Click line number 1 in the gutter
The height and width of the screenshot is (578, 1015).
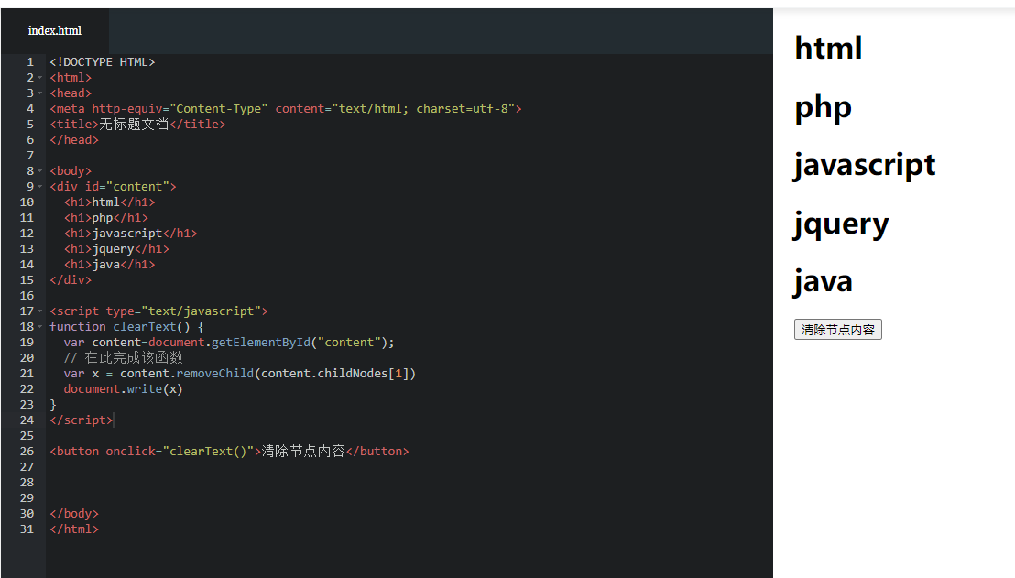pyautogui.click(x=29, y=62)
